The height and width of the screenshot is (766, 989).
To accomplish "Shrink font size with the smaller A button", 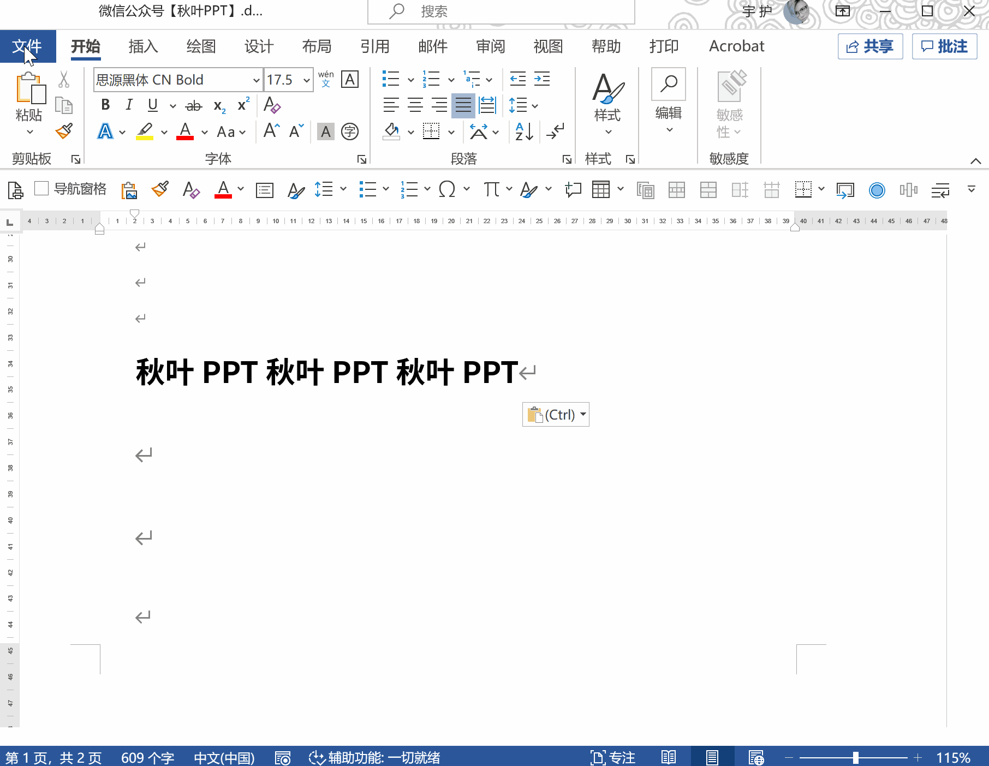I will (296, 131).
